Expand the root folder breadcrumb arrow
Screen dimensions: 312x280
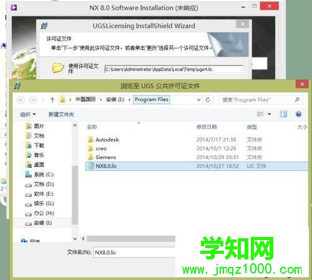tap(70, 100)
